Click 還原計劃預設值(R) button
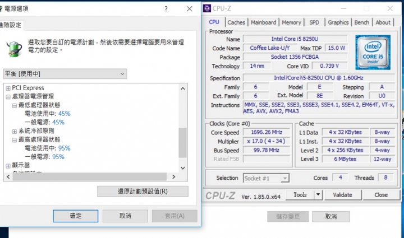This screenshot has width=404, height=238. pyautogui.click(x=143, y=192)
